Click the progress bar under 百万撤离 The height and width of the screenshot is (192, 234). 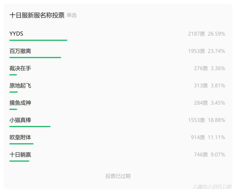pos(35,57)
